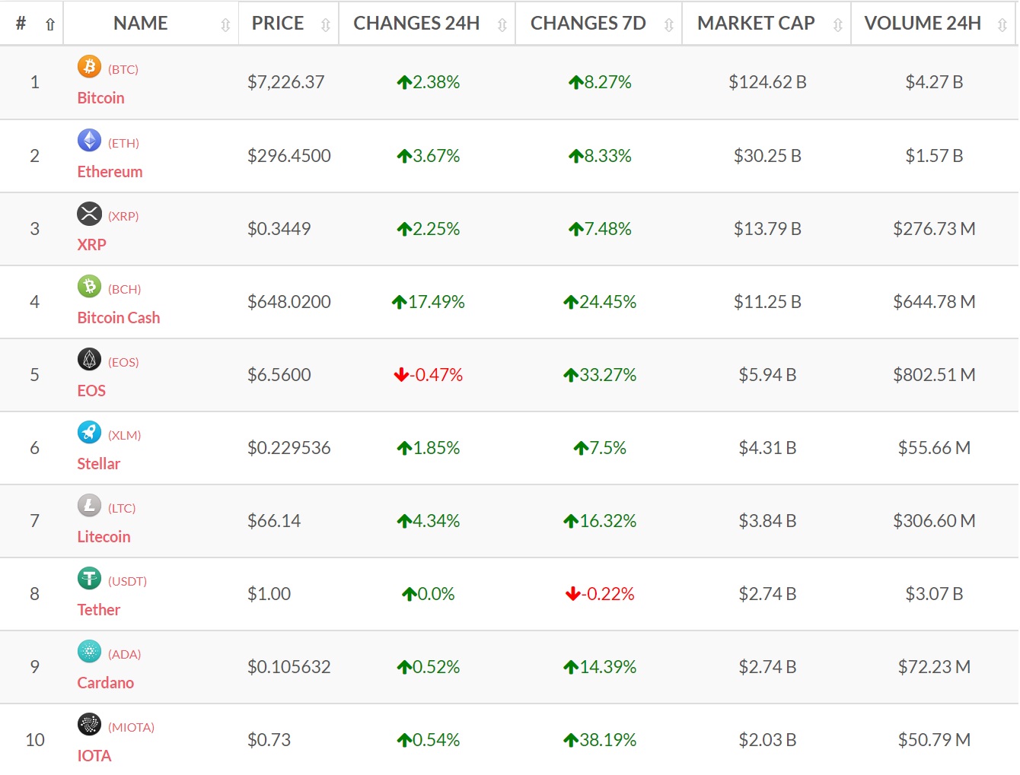
Task: Click the (LTC) ticker symbol
Action: (x=122, y=508)
